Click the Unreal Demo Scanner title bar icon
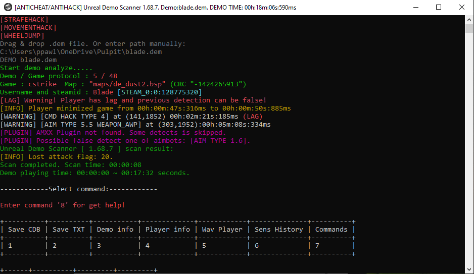Screen dimensions: 474x274 coord(8,7)
